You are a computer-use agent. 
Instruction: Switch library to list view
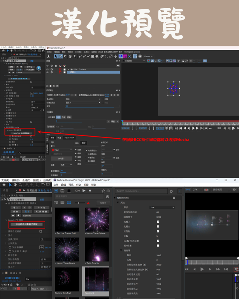pyautogui.click(x=62, y=202)
